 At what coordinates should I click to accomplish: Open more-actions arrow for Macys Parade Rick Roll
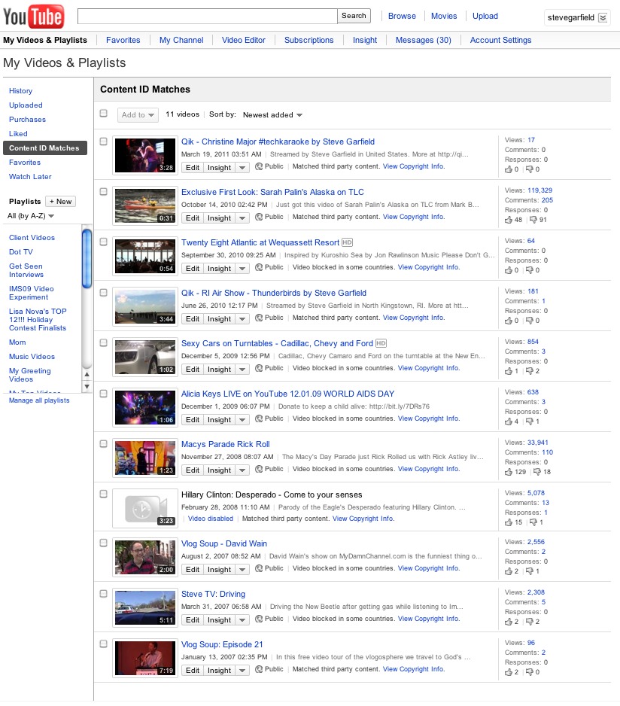click(x=242, y=470)
